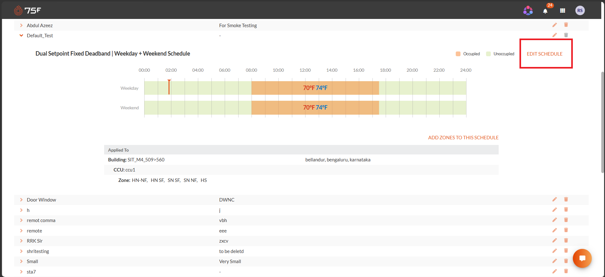Open the notifications bell icon
This screenshot has width=605, height=277.
click(x=545, y=11)
